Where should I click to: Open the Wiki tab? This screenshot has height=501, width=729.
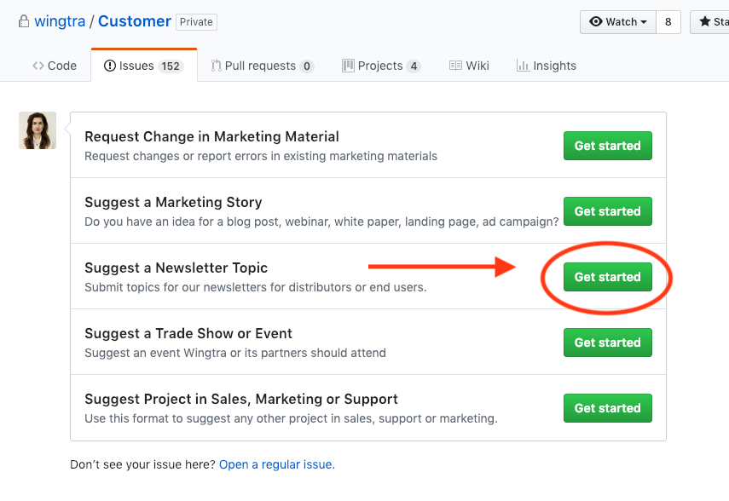(469, 66)
